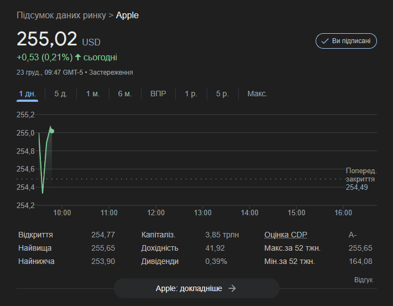Viewport: 393px width, 306px height.
Task: Click the Підсумок даних ринку breadcrumb link
Action: [61, 15]
